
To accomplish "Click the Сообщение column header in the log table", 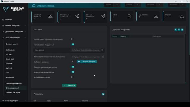I will [x=156, y=36].
